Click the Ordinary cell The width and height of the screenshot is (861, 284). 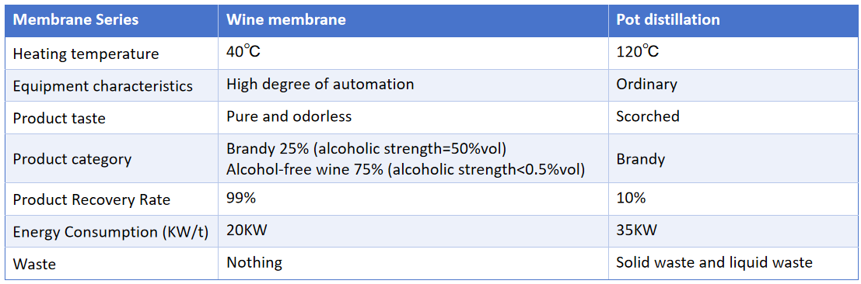point(732,85)
